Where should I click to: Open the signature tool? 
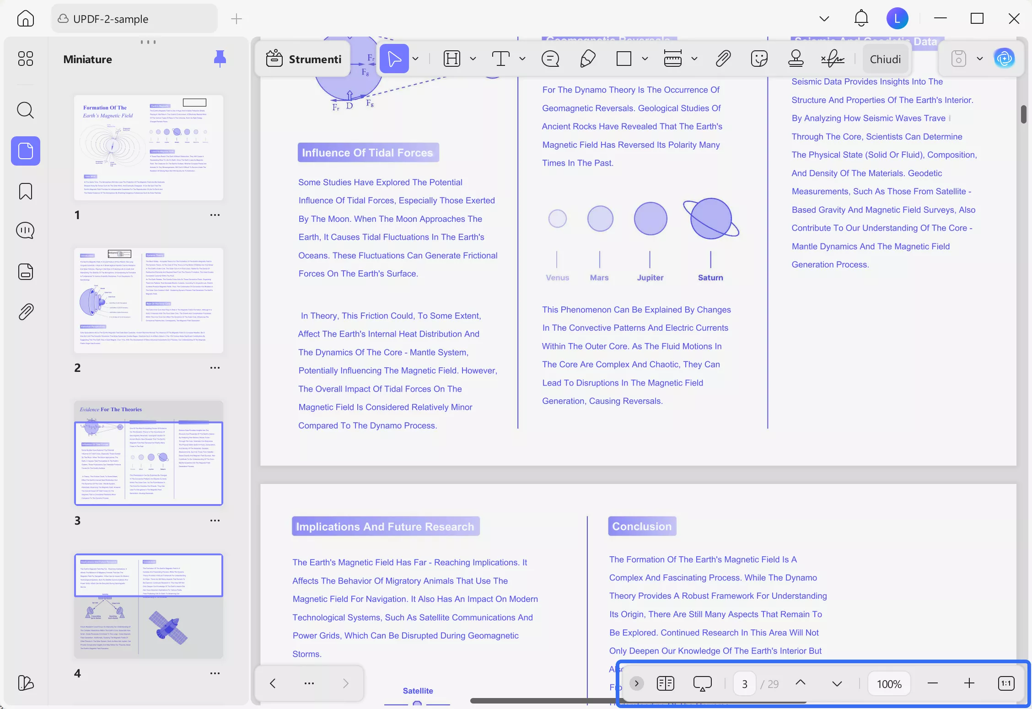coord(833,59)
